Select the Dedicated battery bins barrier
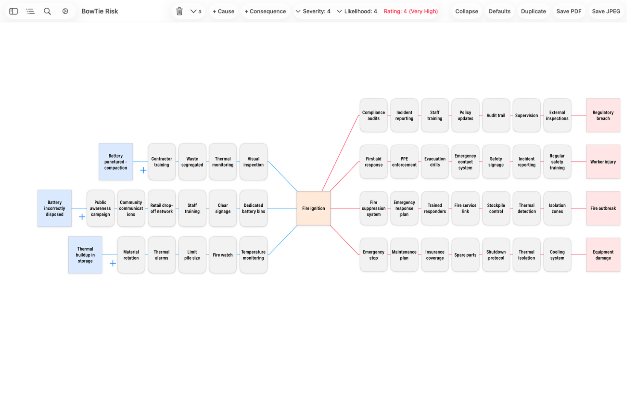The height and width of the screenshot is (394, 627). coord(253,208)
